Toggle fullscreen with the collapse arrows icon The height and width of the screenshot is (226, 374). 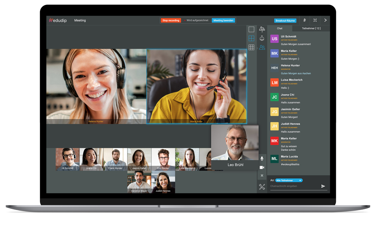[315, 21]
